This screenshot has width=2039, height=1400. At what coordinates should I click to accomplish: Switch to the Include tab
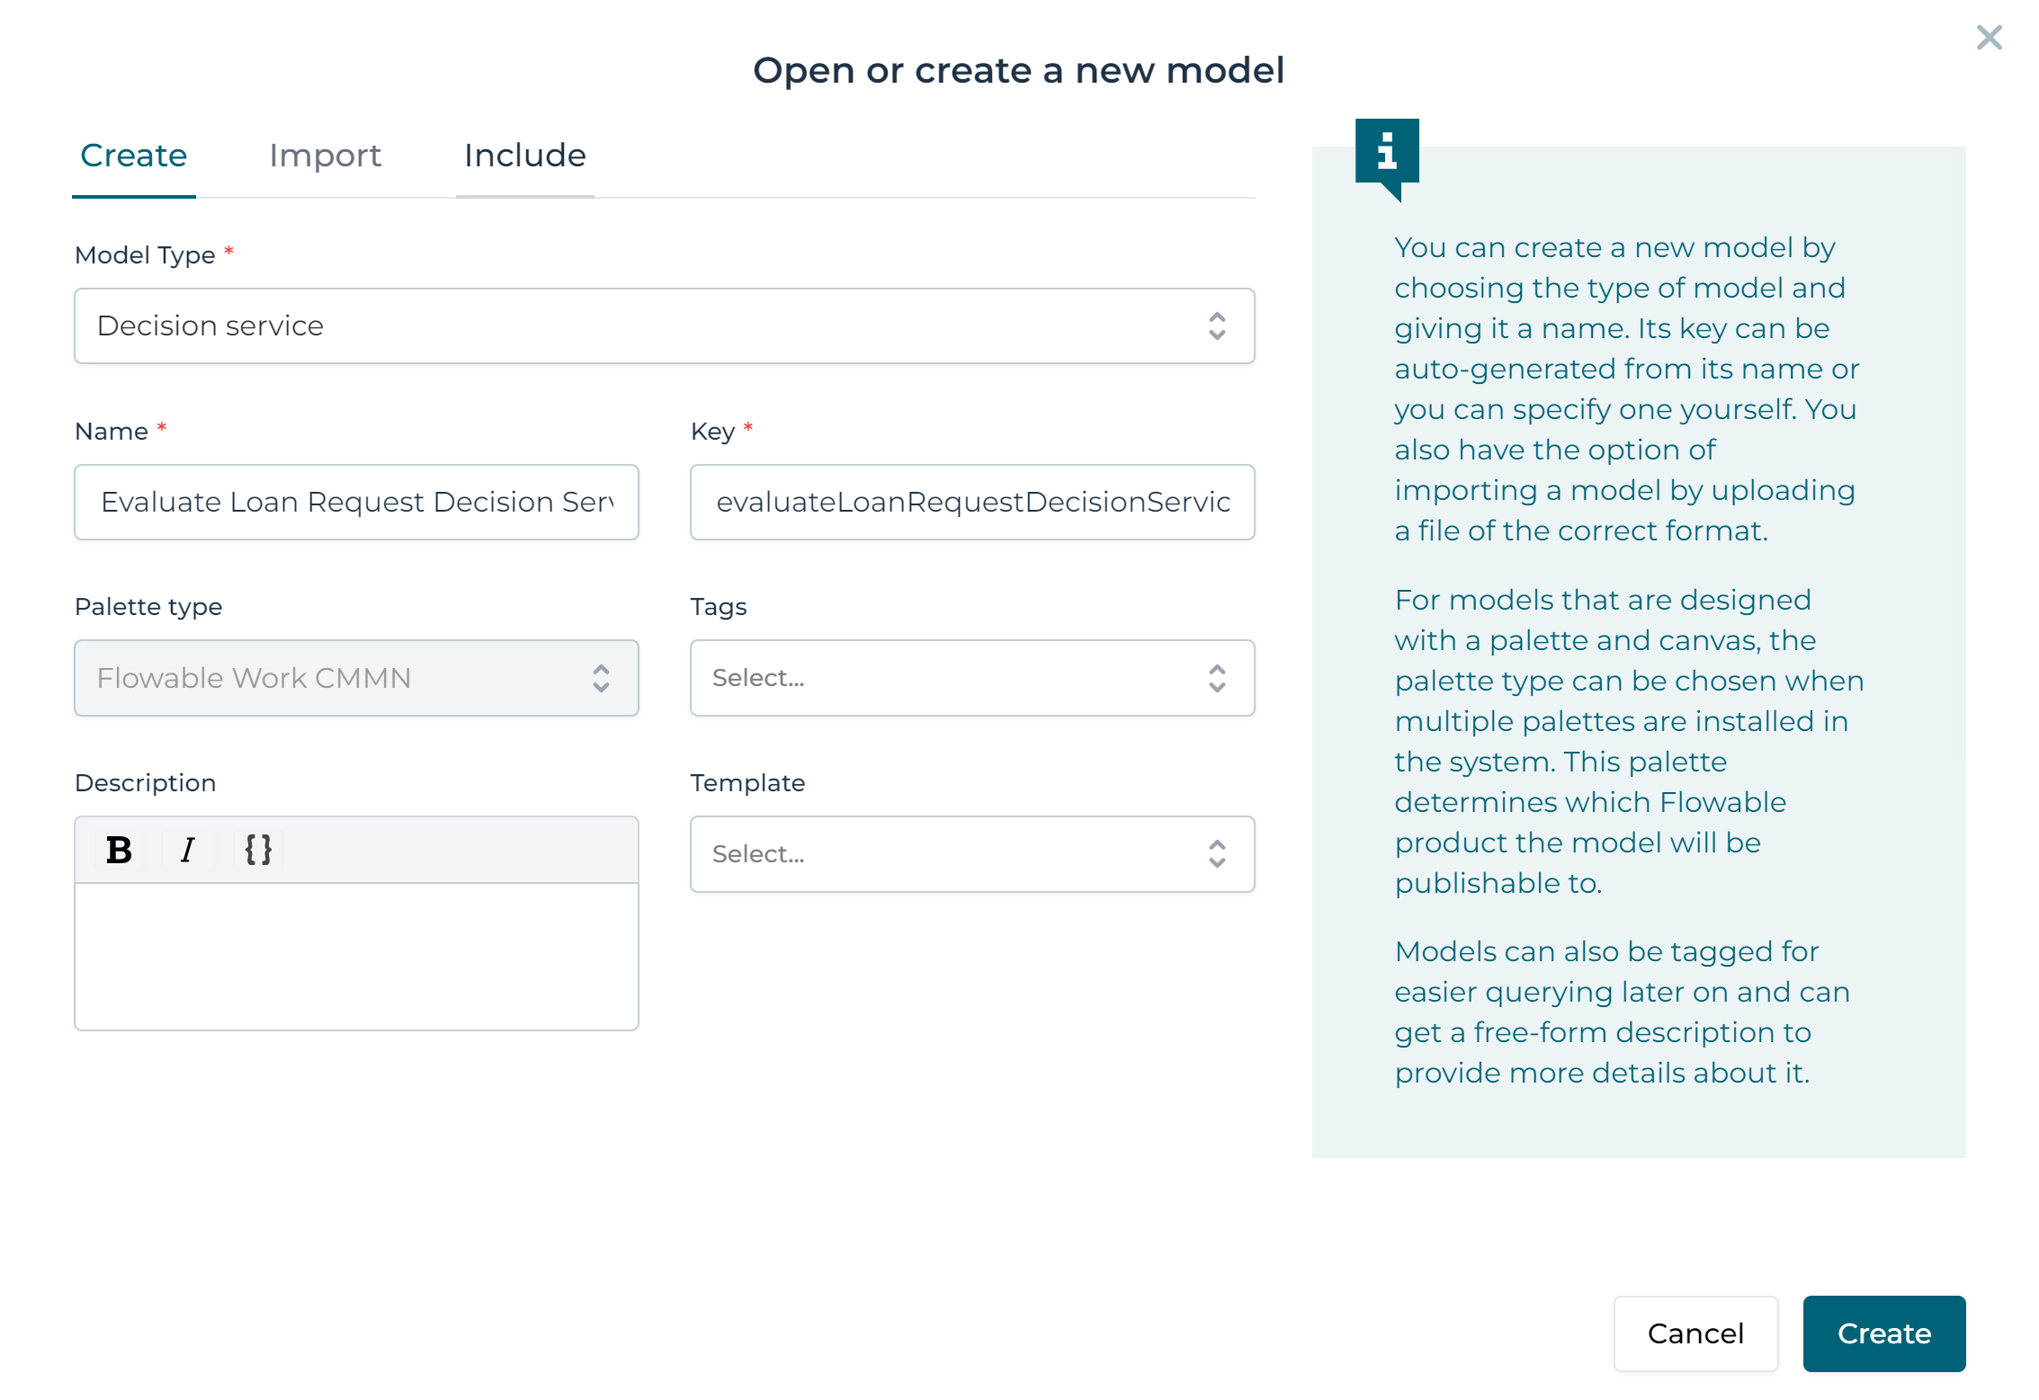pos(524,155)
